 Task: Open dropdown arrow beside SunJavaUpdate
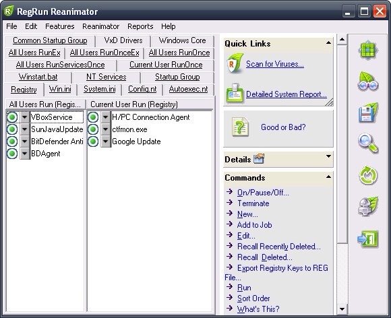click(x=24, y=129)
